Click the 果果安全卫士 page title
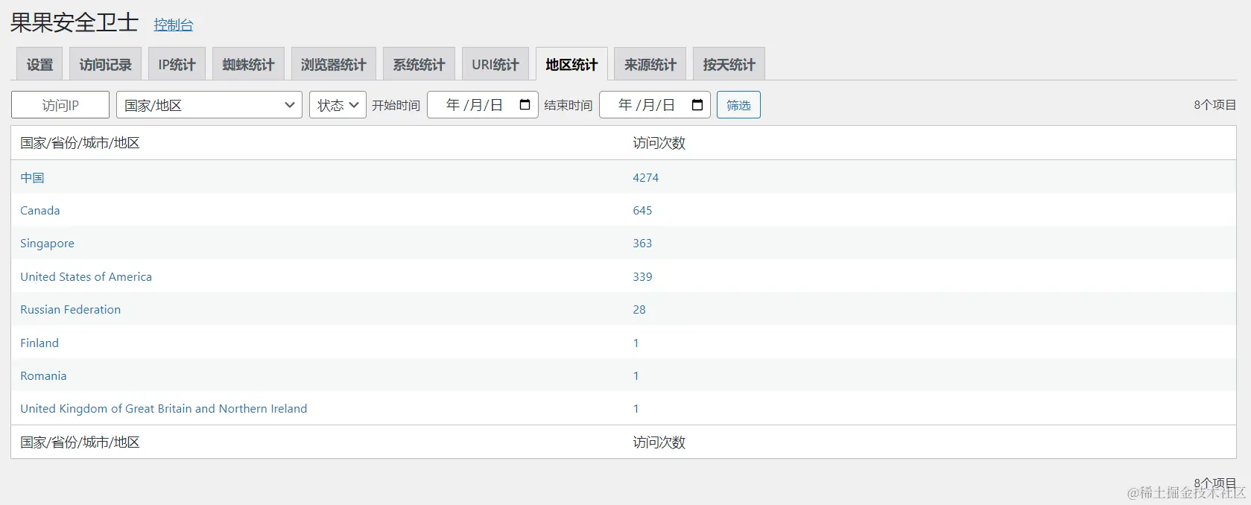Viewport: 1251px width, 505px height. click(75, 22)
